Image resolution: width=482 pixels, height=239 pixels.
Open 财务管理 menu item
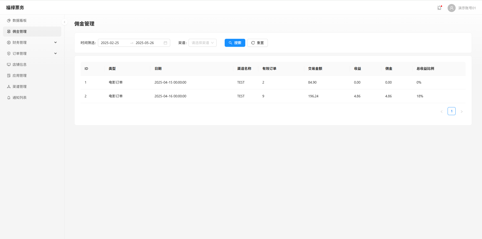pyautogui.click(x=20, y=43)
